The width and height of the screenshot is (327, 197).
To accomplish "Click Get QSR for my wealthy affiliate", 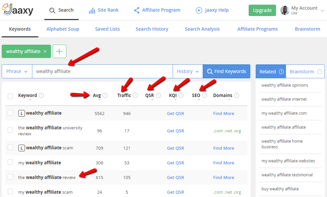I will click(176, 163).
